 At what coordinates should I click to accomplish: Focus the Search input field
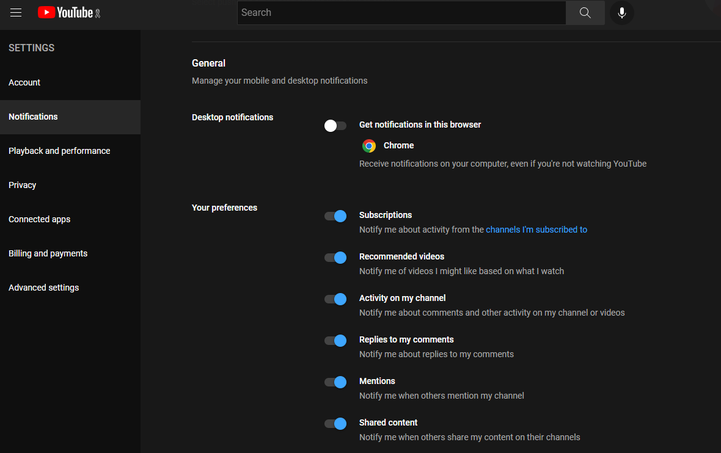pos(401,12)
